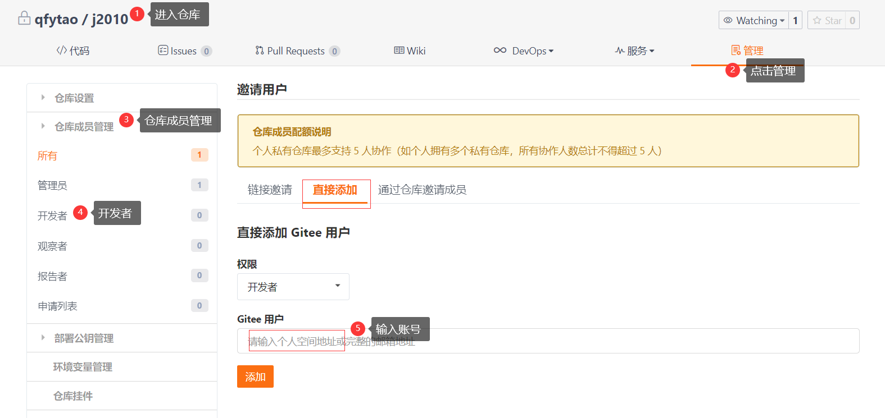The image size is (885, 418).
Task: Select 开发者 in sidebar
Action: tap(52, 215)
